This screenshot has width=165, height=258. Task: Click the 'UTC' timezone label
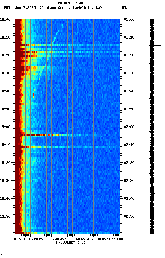coord(124,8)
